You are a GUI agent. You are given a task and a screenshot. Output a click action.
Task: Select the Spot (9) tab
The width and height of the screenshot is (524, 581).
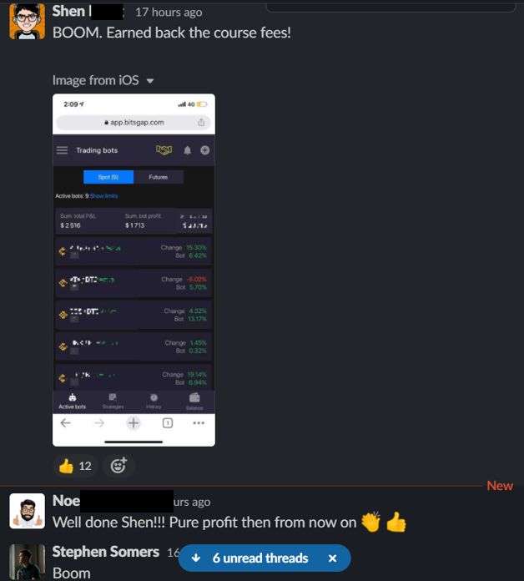pos(108,177)
